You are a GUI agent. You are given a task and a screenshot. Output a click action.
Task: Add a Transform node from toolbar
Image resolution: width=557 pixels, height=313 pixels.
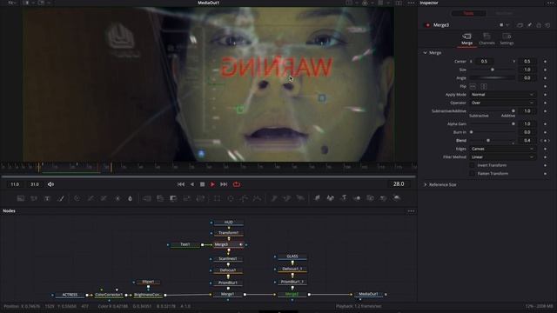click(x=200, y=198)
